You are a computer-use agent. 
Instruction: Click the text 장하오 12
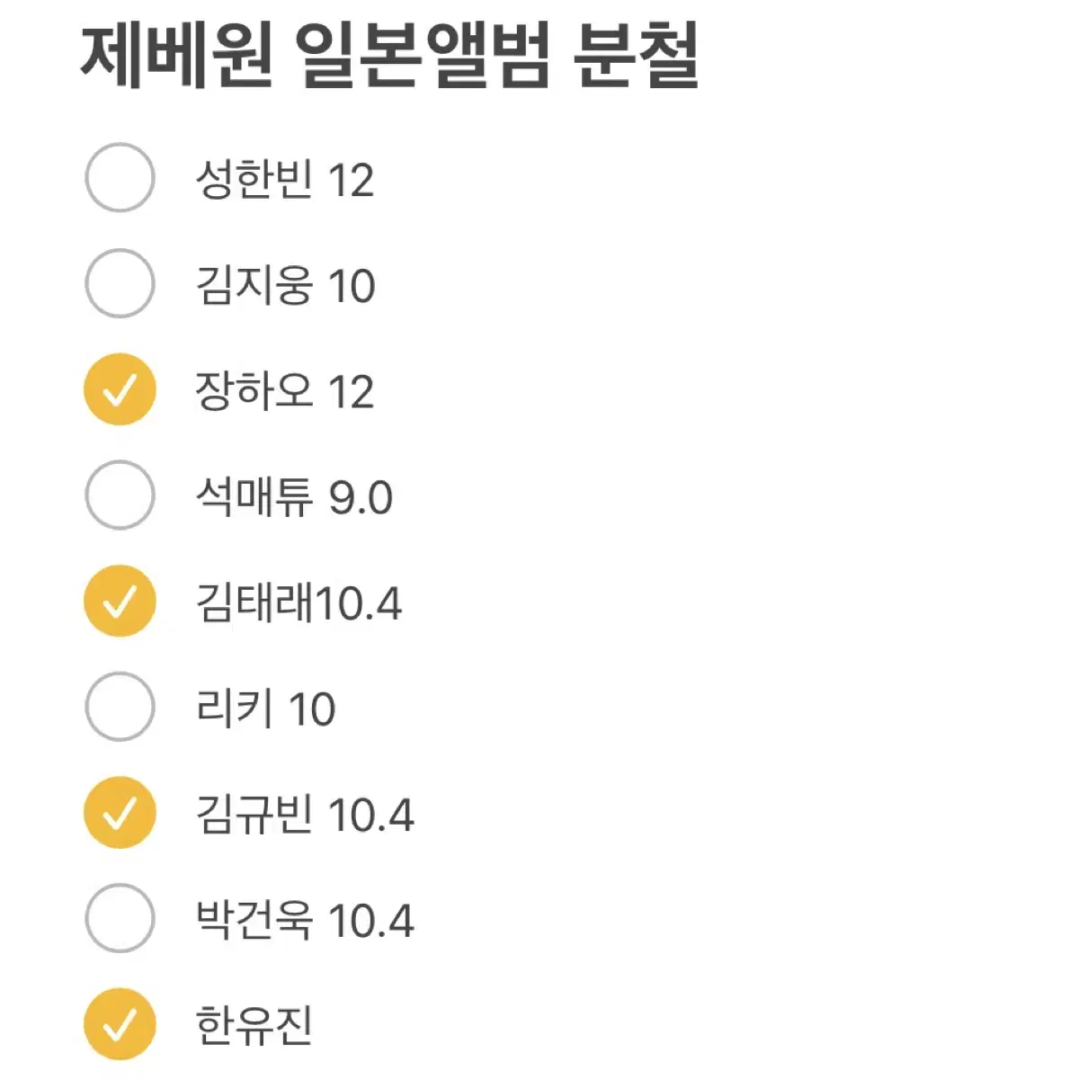click(284, 391)
